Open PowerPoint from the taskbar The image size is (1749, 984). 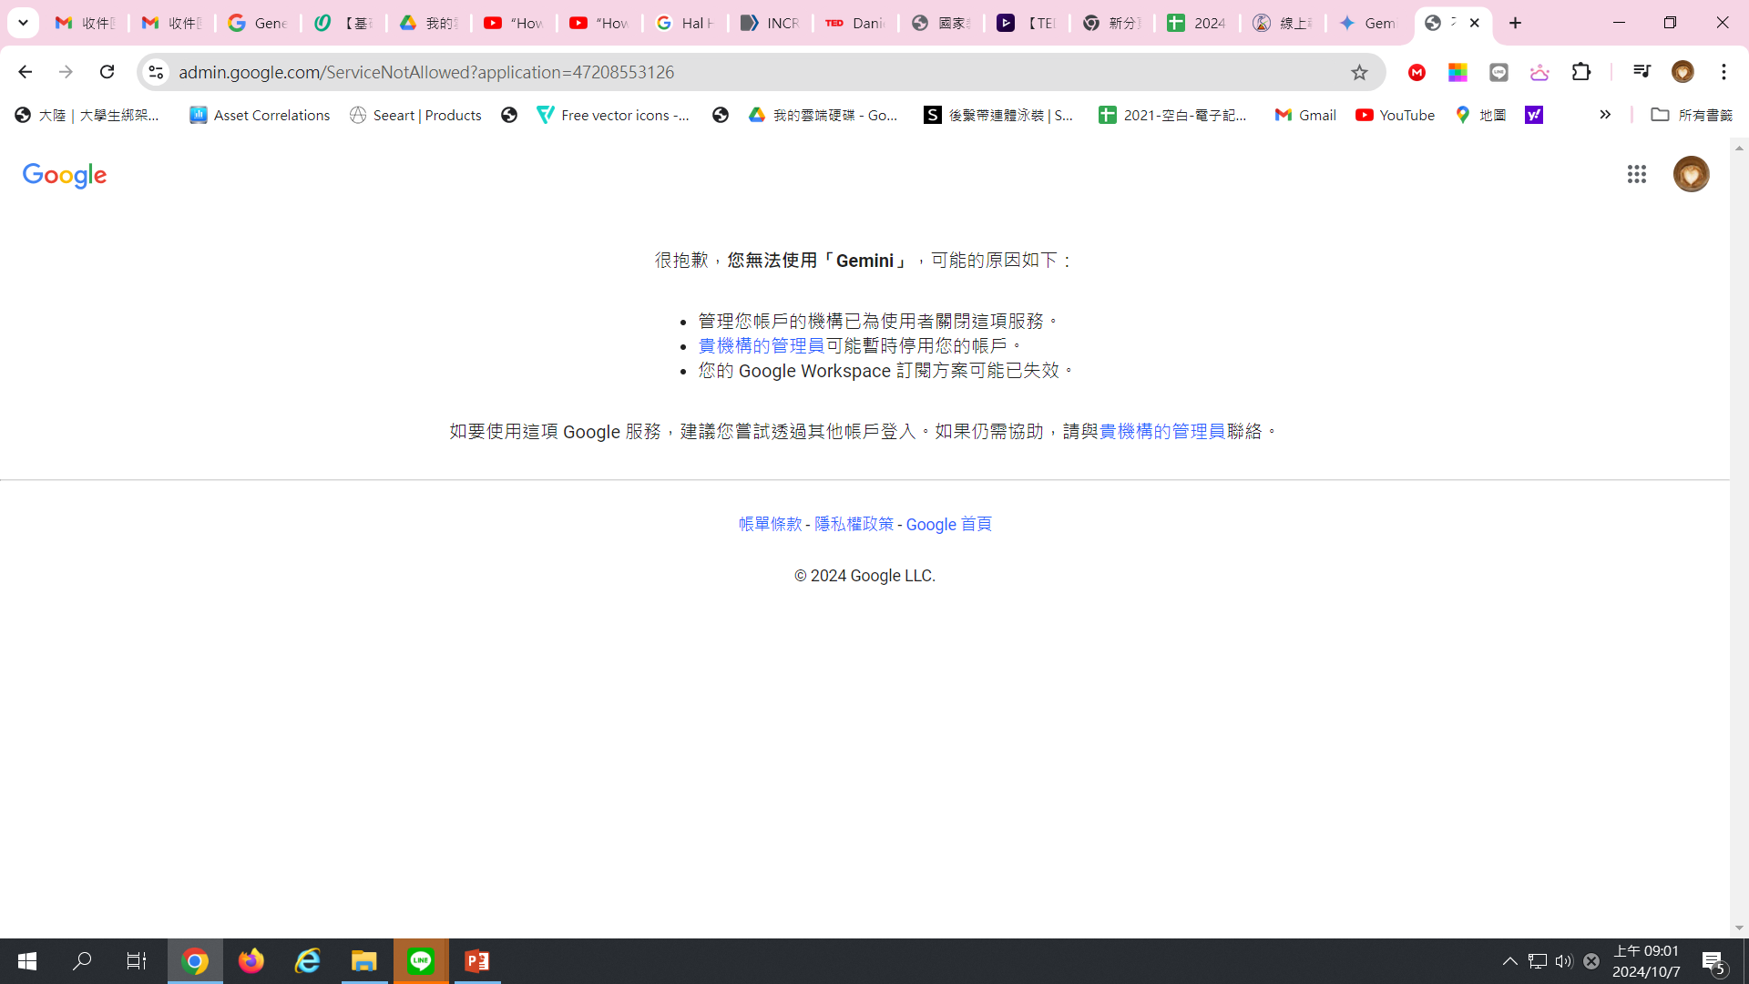click(477, 961)
